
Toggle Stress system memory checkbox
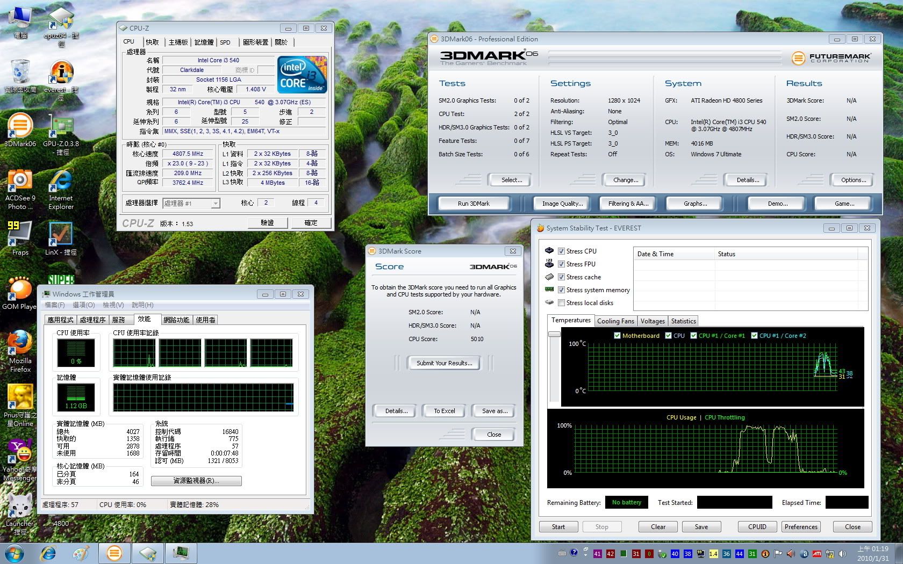pyautogui.click(x=561, y=290)
